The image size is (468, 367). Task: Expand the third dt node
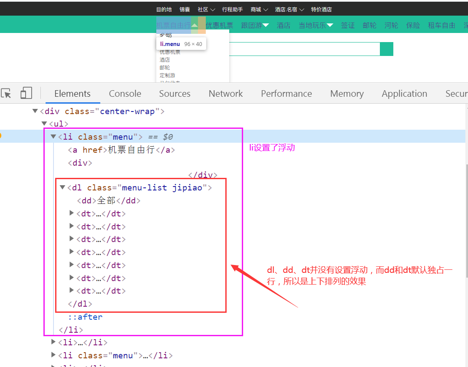point(71,239)
